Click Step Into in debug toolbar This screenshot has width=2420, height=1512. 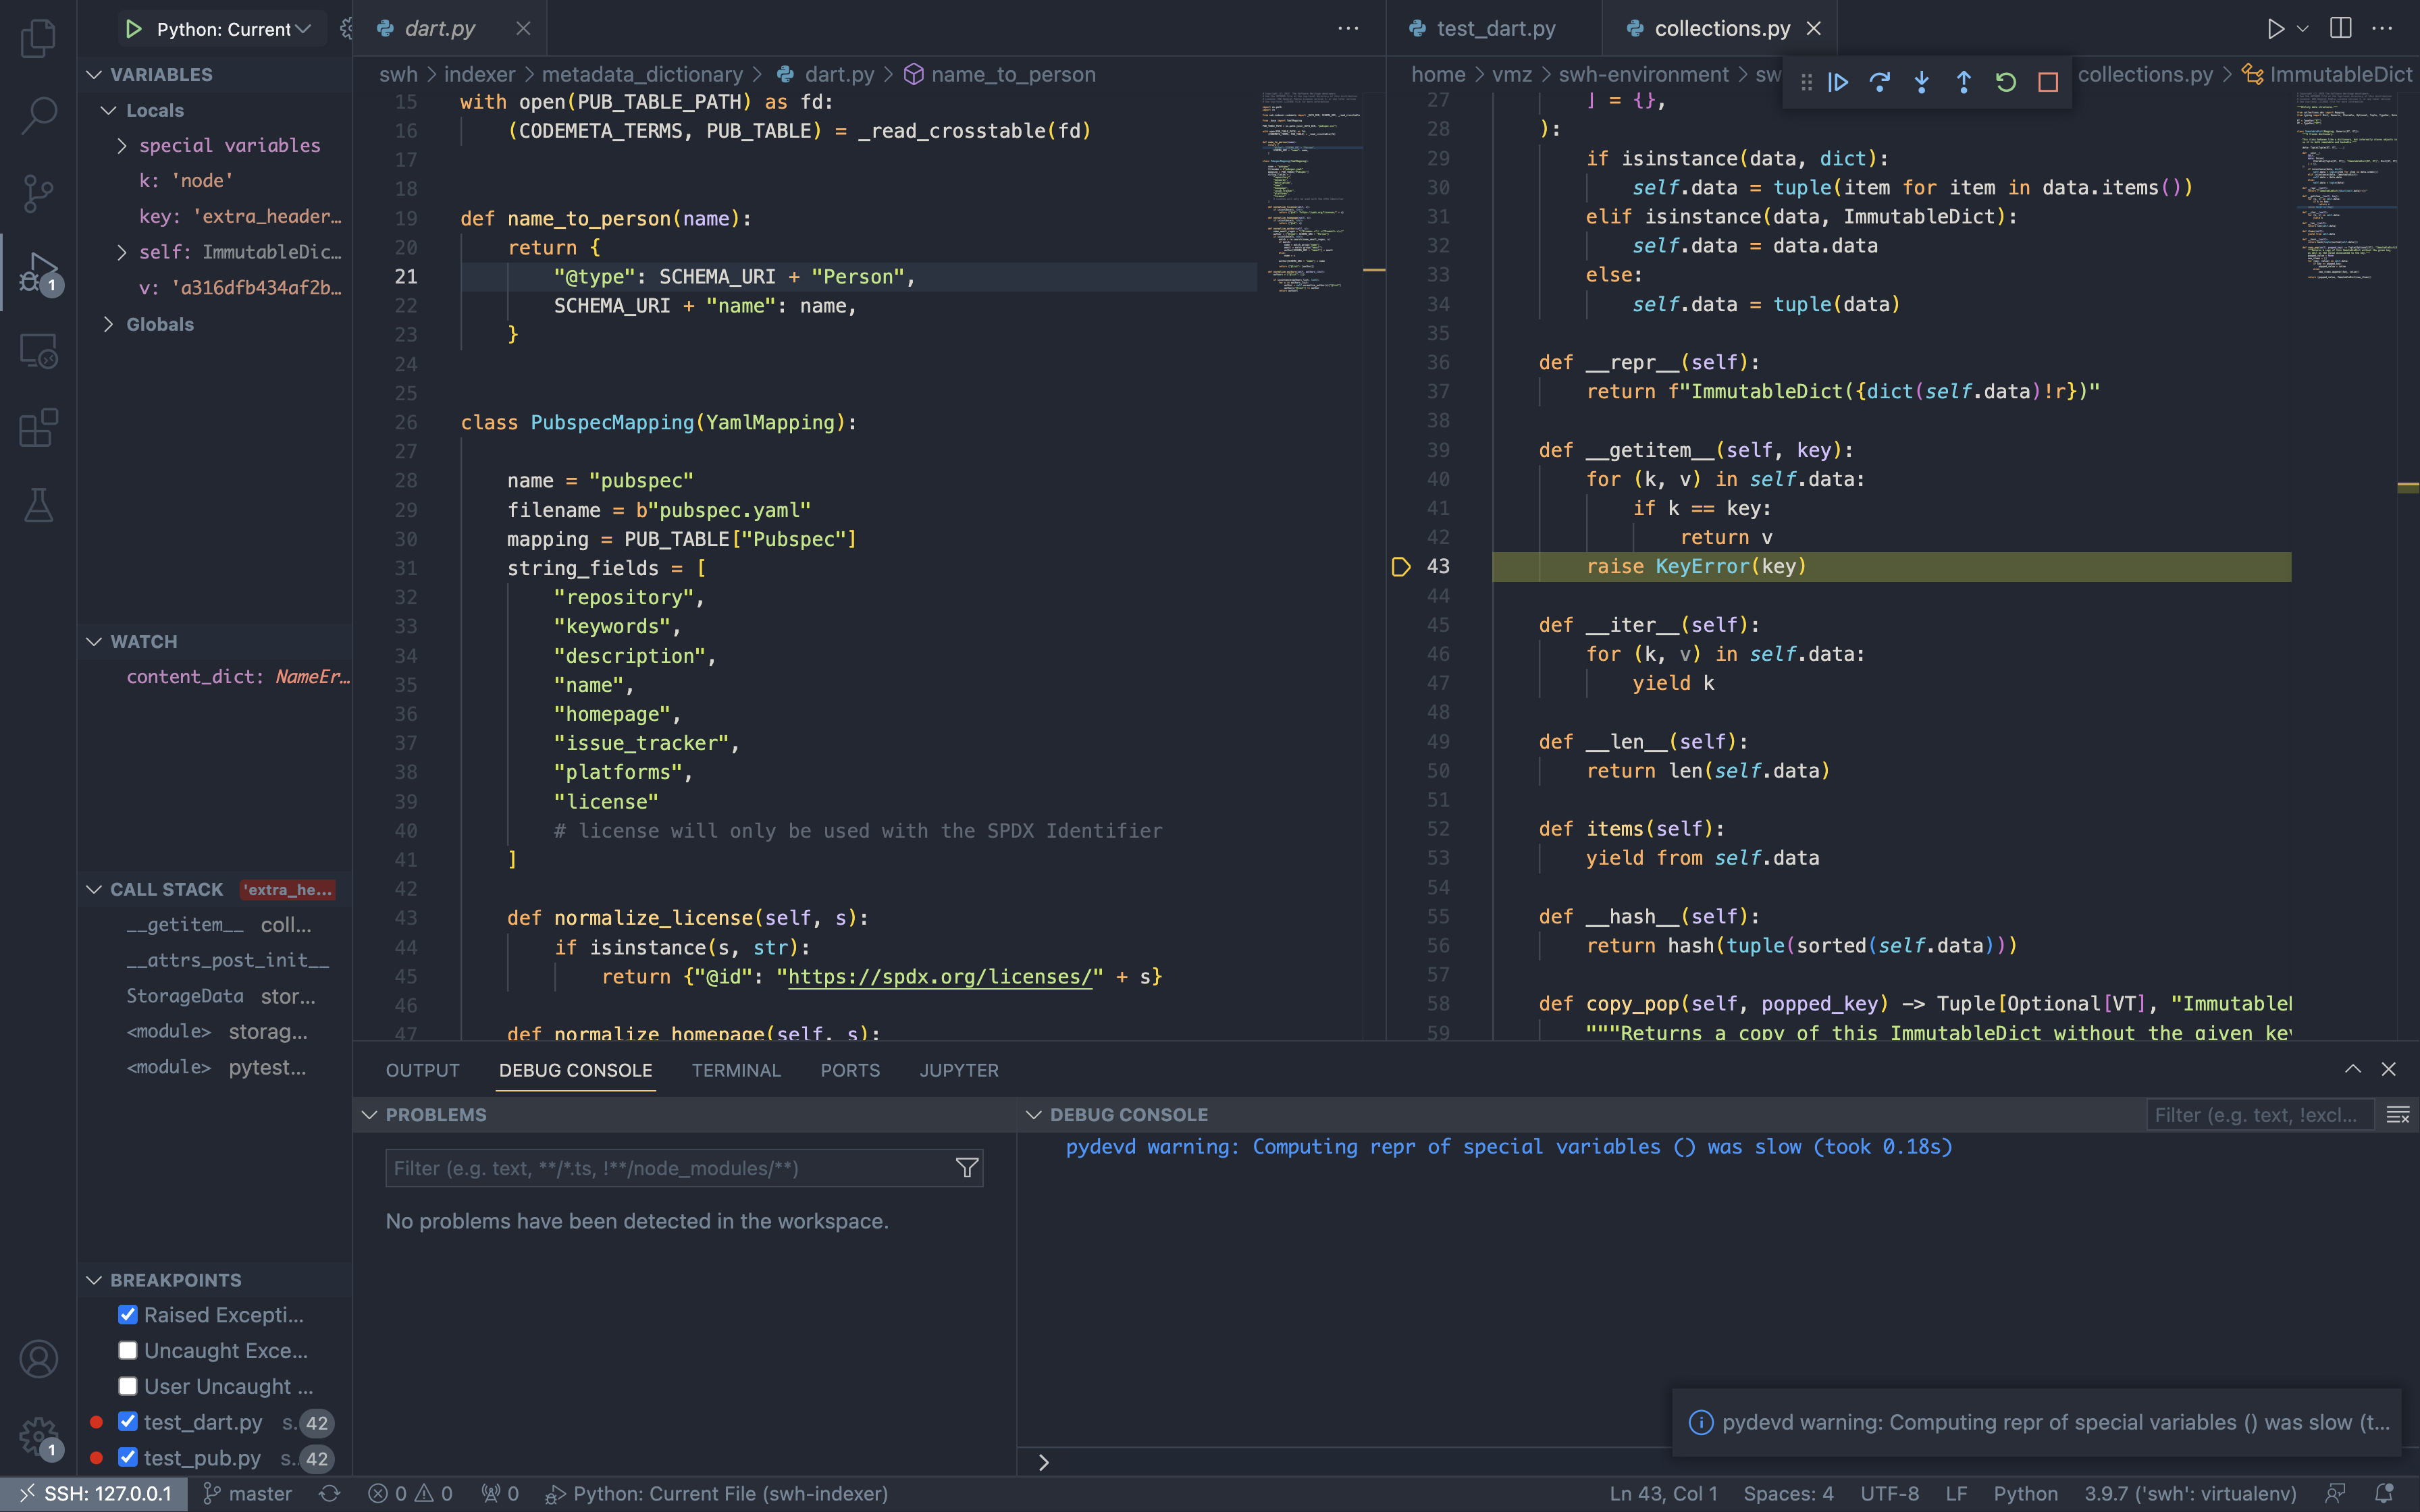(1922, 82)
